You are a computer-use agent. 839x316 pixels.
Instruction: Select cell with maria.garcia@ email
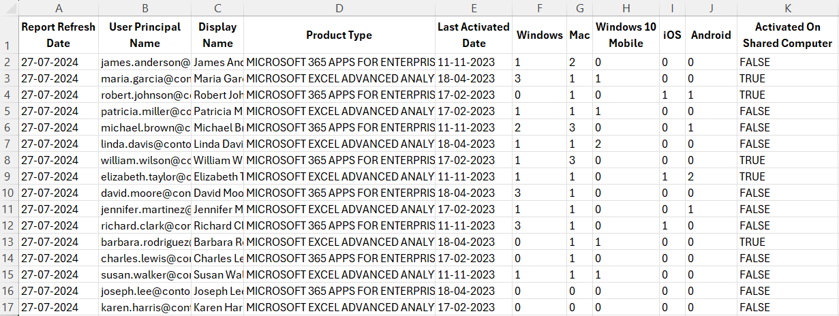144,78
